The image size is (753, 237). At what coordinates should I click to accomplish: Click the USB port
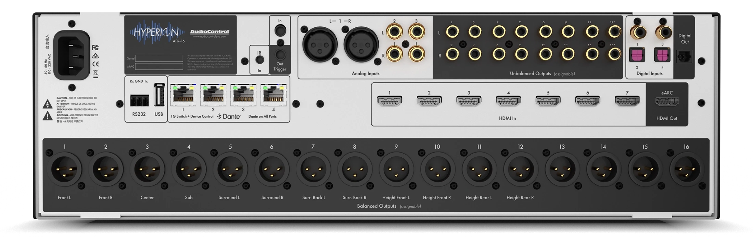(159, 95)
